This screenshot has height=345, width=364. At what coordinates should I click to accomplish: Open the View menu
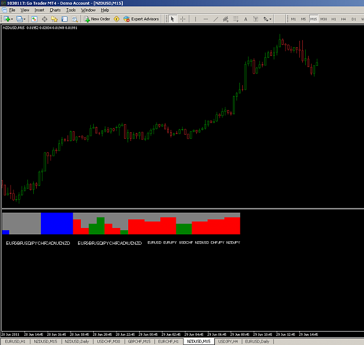tap(25, 10)
